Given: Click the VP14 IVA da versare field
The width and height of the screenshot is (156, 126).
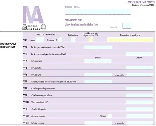Looking at the screenshot, I should (x=98, y=123).
